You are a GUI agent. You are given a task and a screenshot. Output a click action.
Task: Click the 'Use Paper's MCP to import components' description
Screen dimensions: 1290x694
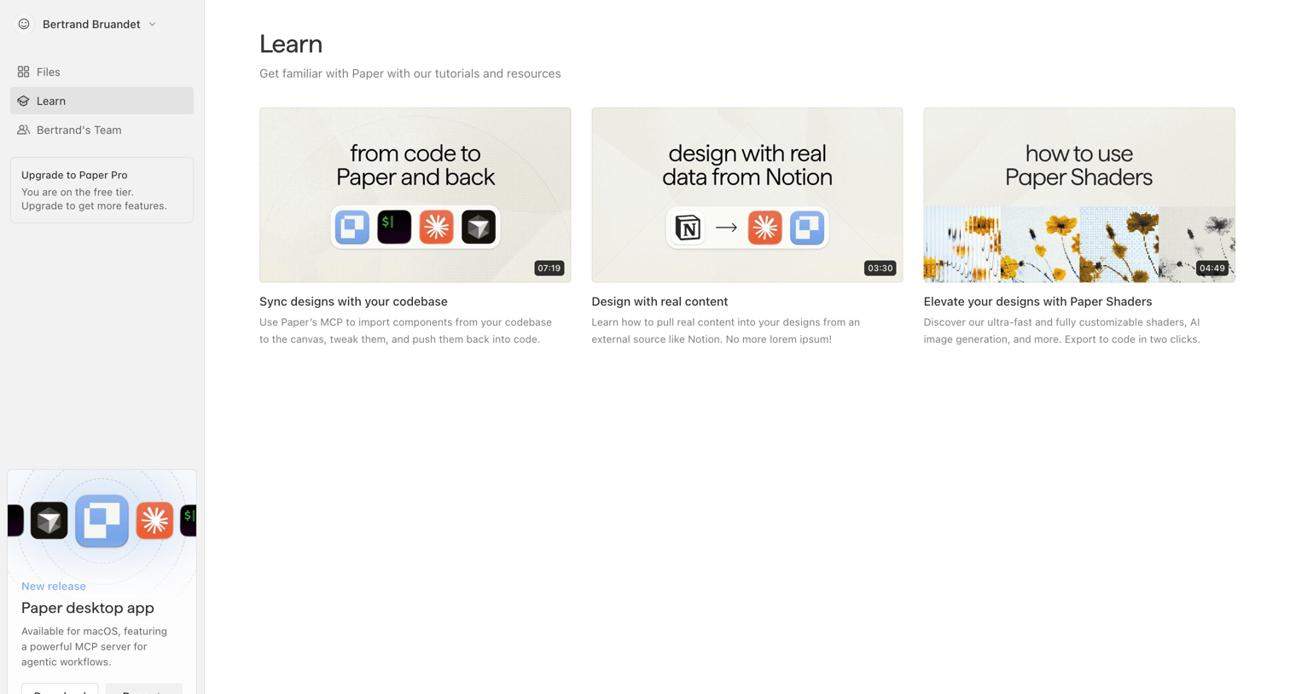[406, 331]
